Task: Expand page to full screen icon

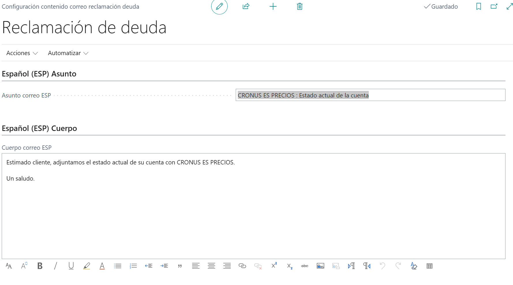Action: [510, 6]
